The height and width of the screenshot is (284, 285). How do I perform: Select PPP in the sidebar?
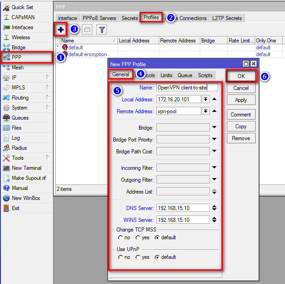[x=27, y=58]
